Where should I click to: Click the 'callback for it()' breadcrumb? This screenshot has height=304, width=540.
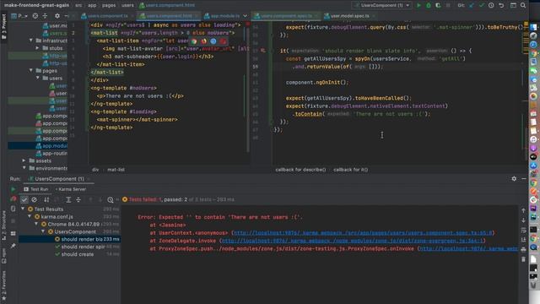pos(351,170)
